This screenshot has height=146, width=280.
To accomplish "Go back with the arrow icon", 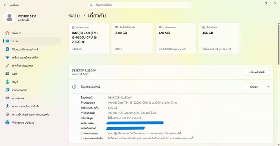I will coord(5,5).
